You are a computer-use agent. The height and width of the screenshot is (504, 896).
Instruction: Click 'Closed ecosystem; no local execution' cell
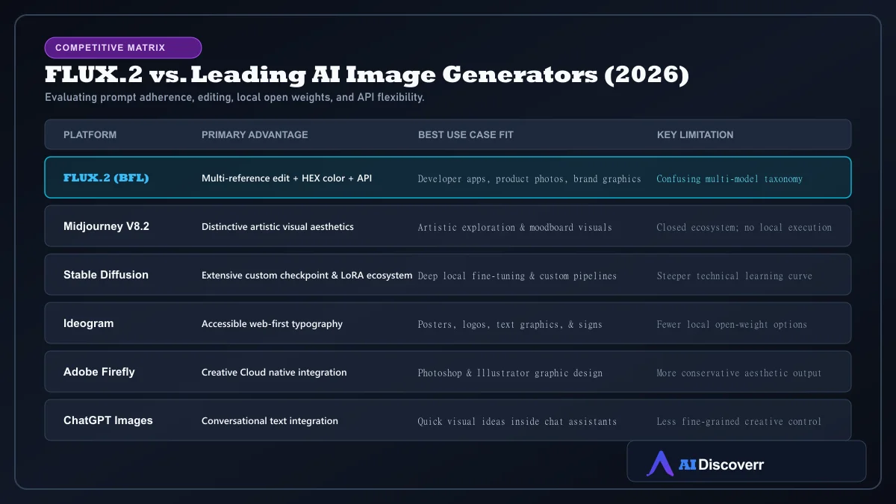point(744,228)
